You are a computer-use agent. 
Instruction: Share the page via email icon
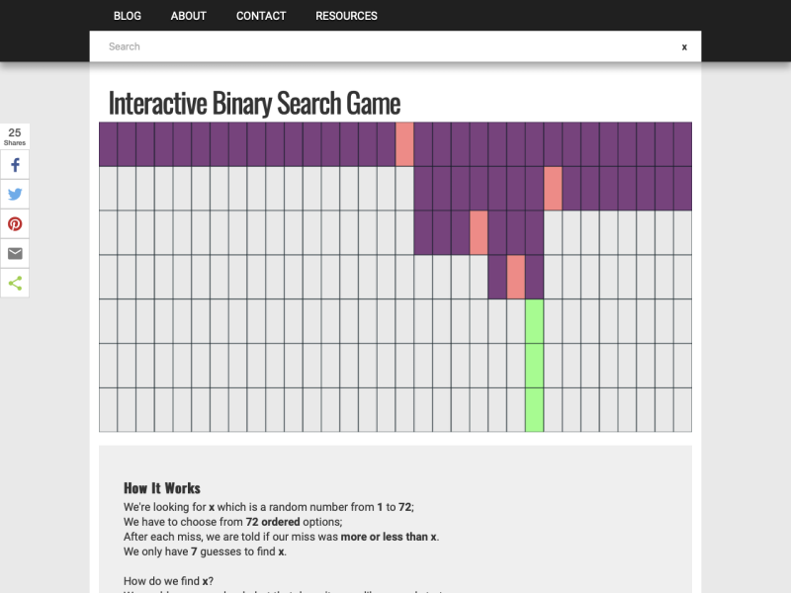tap(15, 254)
